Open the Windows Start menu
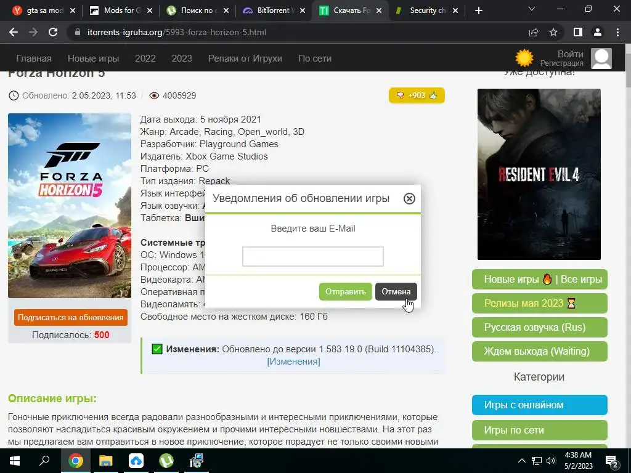 15,461
